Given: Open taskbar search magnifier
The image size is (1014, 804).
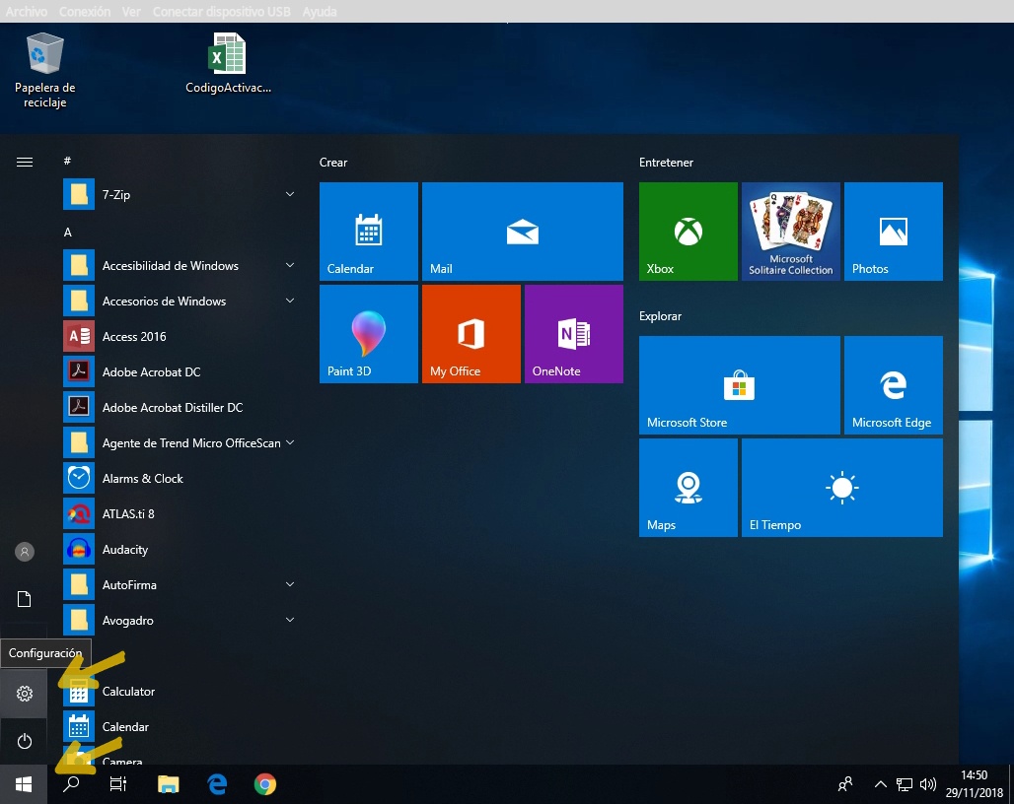Looking at the screenshot, I should coord(71,784).
